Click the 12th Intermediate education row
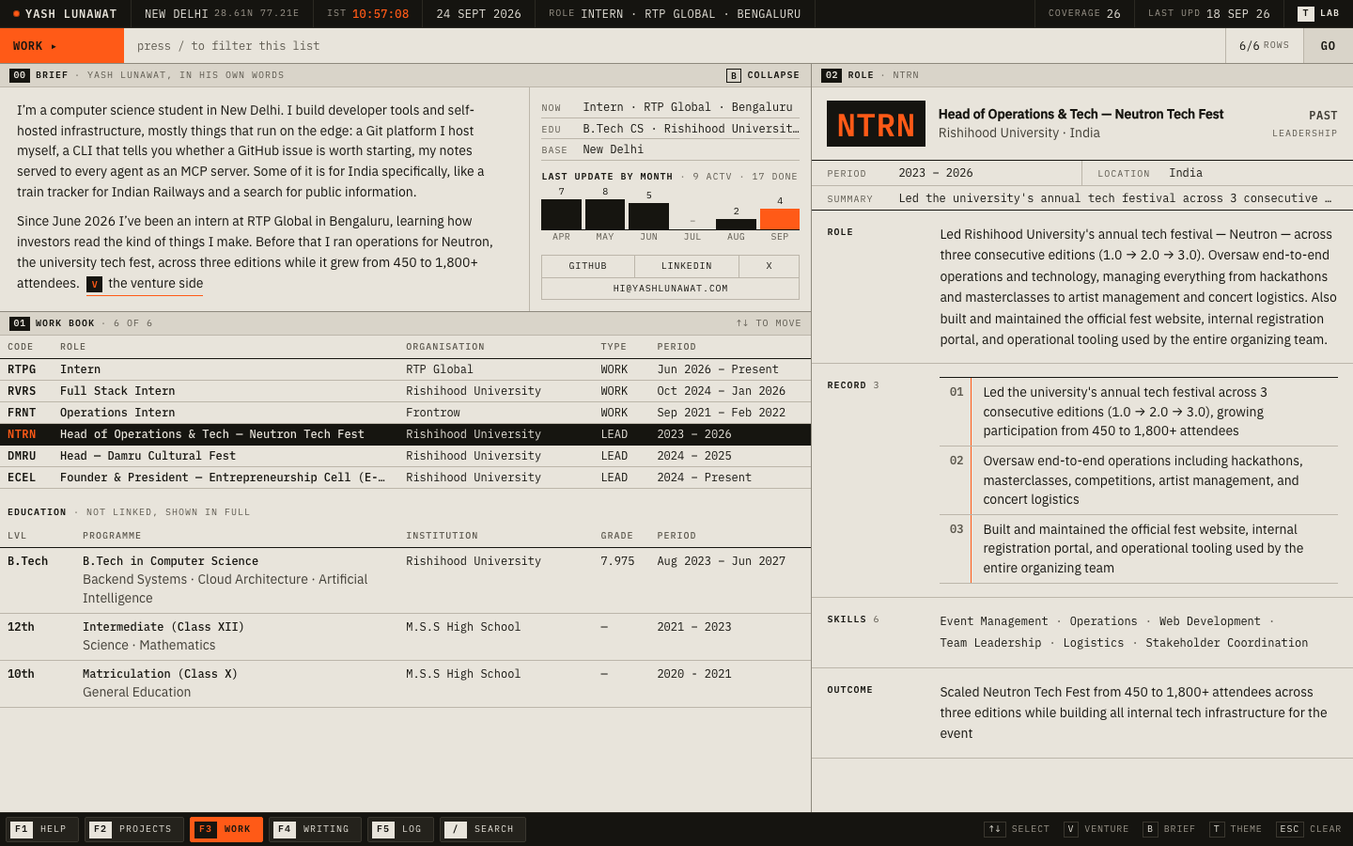1353x846 pixels. [405, 636]
